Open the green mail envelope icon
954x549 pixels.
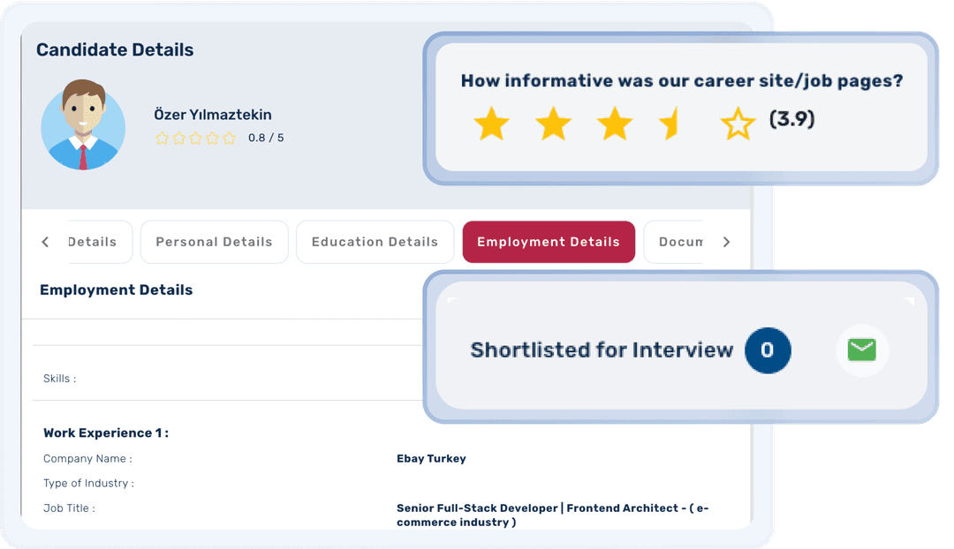coord(862,350)
